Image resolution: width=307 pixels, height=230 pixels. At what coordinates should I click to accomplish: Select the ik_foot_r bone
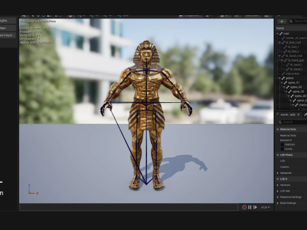(294, 51)
